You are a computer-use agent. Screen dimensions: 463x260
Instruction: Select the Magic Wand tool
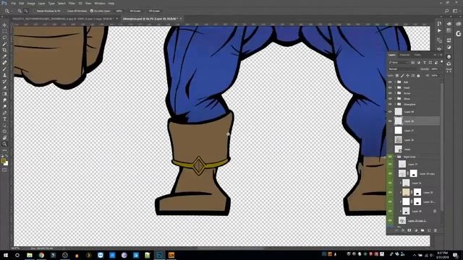(x=4, y=44)
